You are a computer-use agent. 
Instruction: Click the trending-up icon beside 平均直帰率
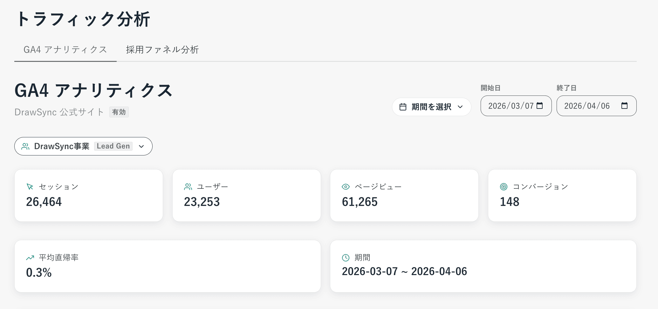(x=30, y=258)
